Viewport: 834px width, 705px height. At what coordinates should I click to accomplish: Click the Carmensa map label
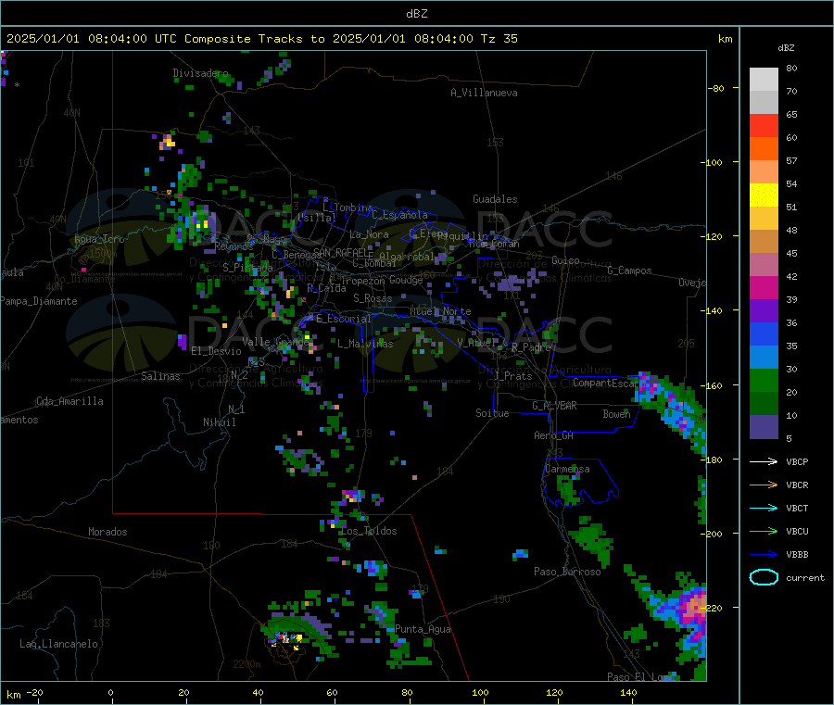click(567, 469)
